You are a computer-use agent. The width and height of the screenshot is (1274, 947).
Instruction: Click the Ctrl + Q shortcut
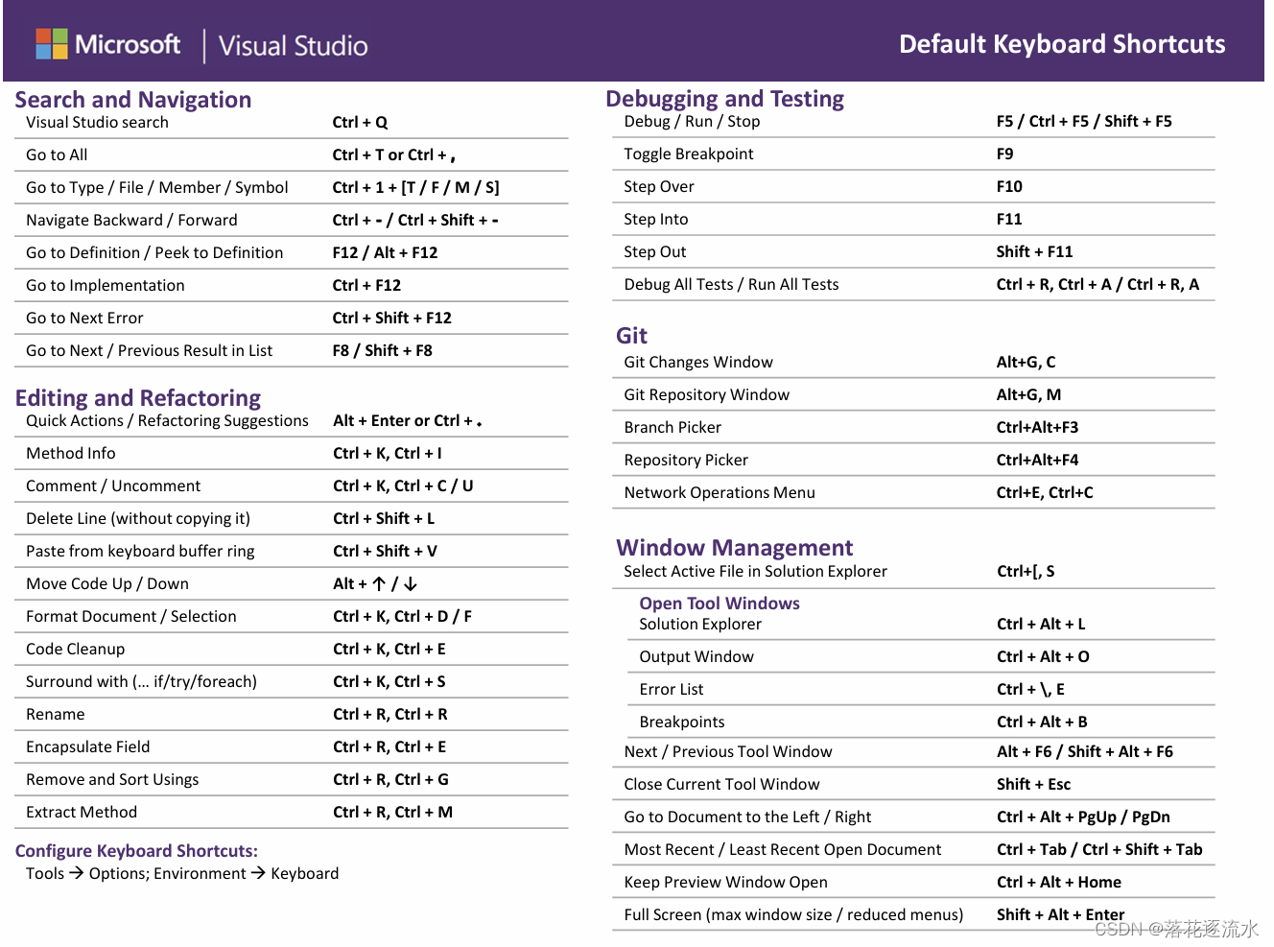click(360, 123)
